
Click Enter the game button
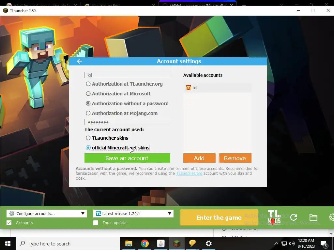[x=219, y=217]
